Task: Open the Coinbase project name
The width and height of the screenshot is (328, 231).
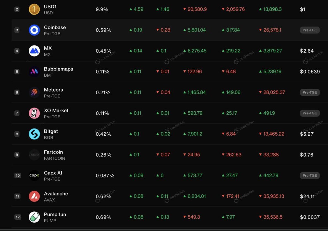Action: pos(55,27)
